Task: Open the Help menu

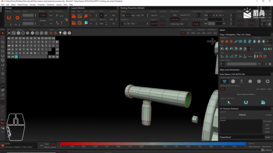Action: [71, 5]
